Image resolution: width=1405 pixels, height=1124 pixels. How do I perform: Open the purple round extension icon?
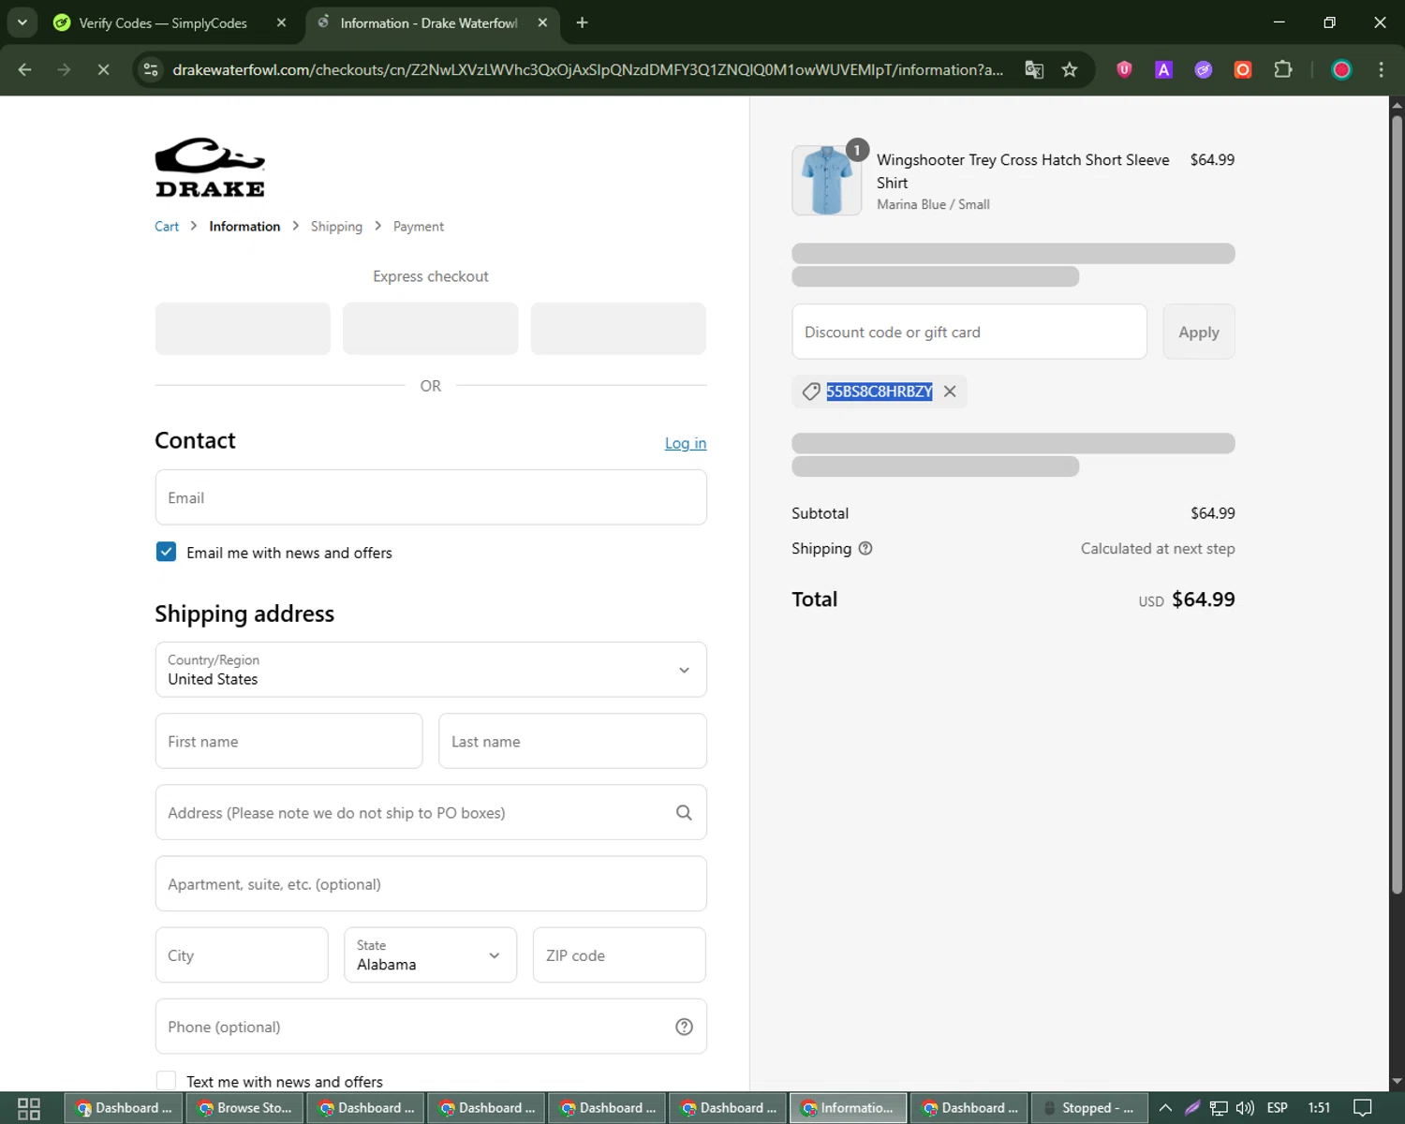[x=1204, y=69]
